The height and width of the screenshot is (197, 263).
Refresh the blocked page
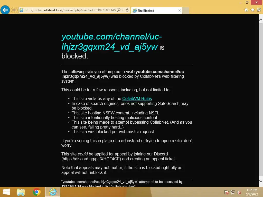point(127,10)
